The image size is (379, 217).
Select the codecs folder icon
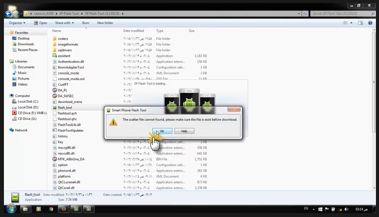tap(55, 38)
